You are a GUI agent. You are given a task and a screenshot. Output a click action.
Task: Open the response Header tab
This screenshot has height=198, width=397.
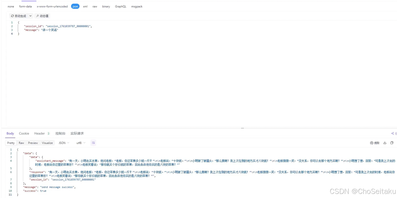(39, 133)
